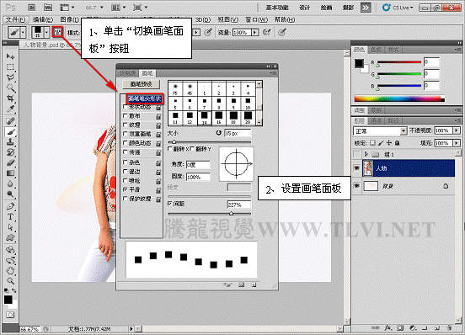Open the zoom level 66.7 dropdown

tap(102, 8)
